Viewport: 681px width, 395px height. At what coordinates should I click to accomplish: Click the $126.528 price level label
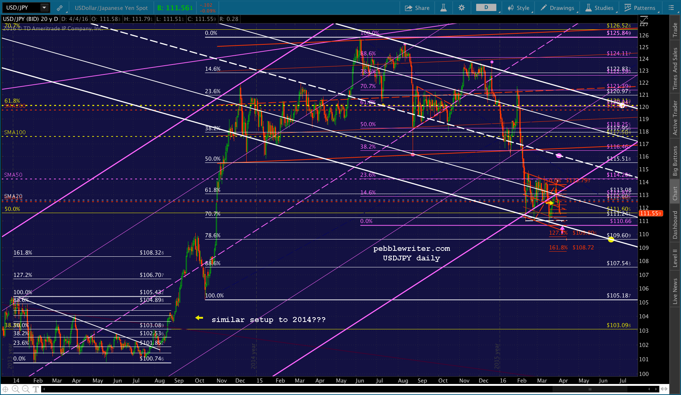pyautogui.click(x=619, y=25)
